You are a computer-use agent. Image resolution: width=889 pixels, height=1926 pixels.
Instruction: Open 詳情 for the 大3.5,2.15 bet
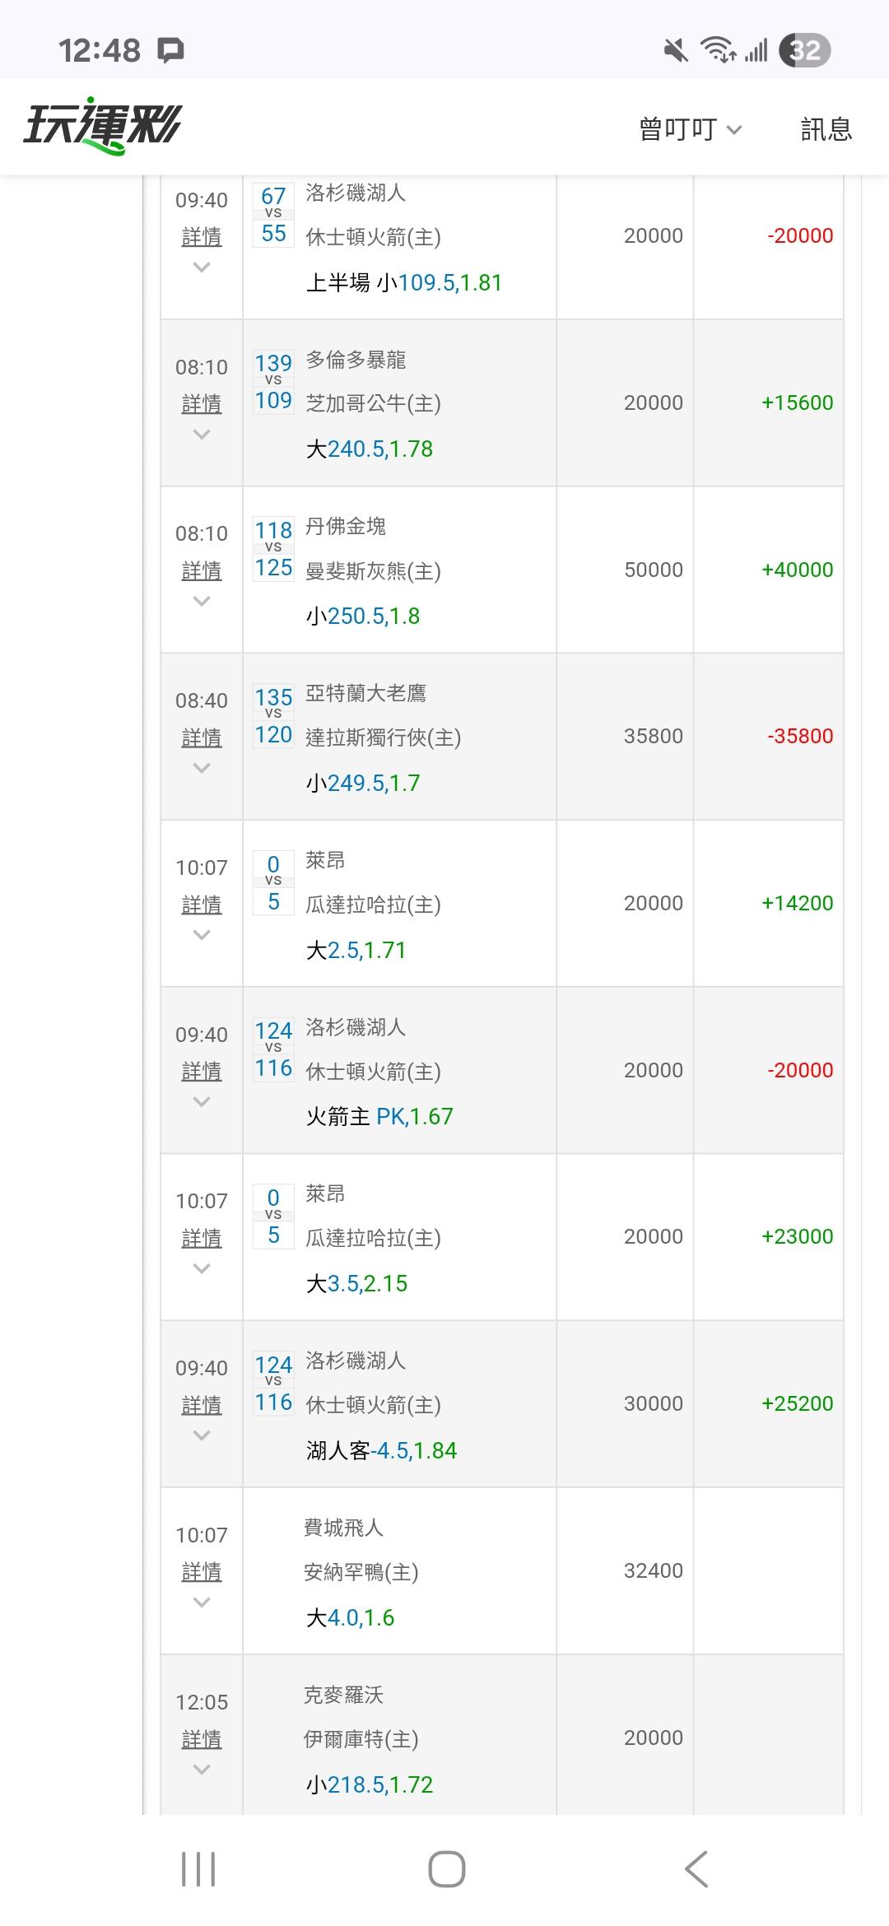(x=202, y=1239)
